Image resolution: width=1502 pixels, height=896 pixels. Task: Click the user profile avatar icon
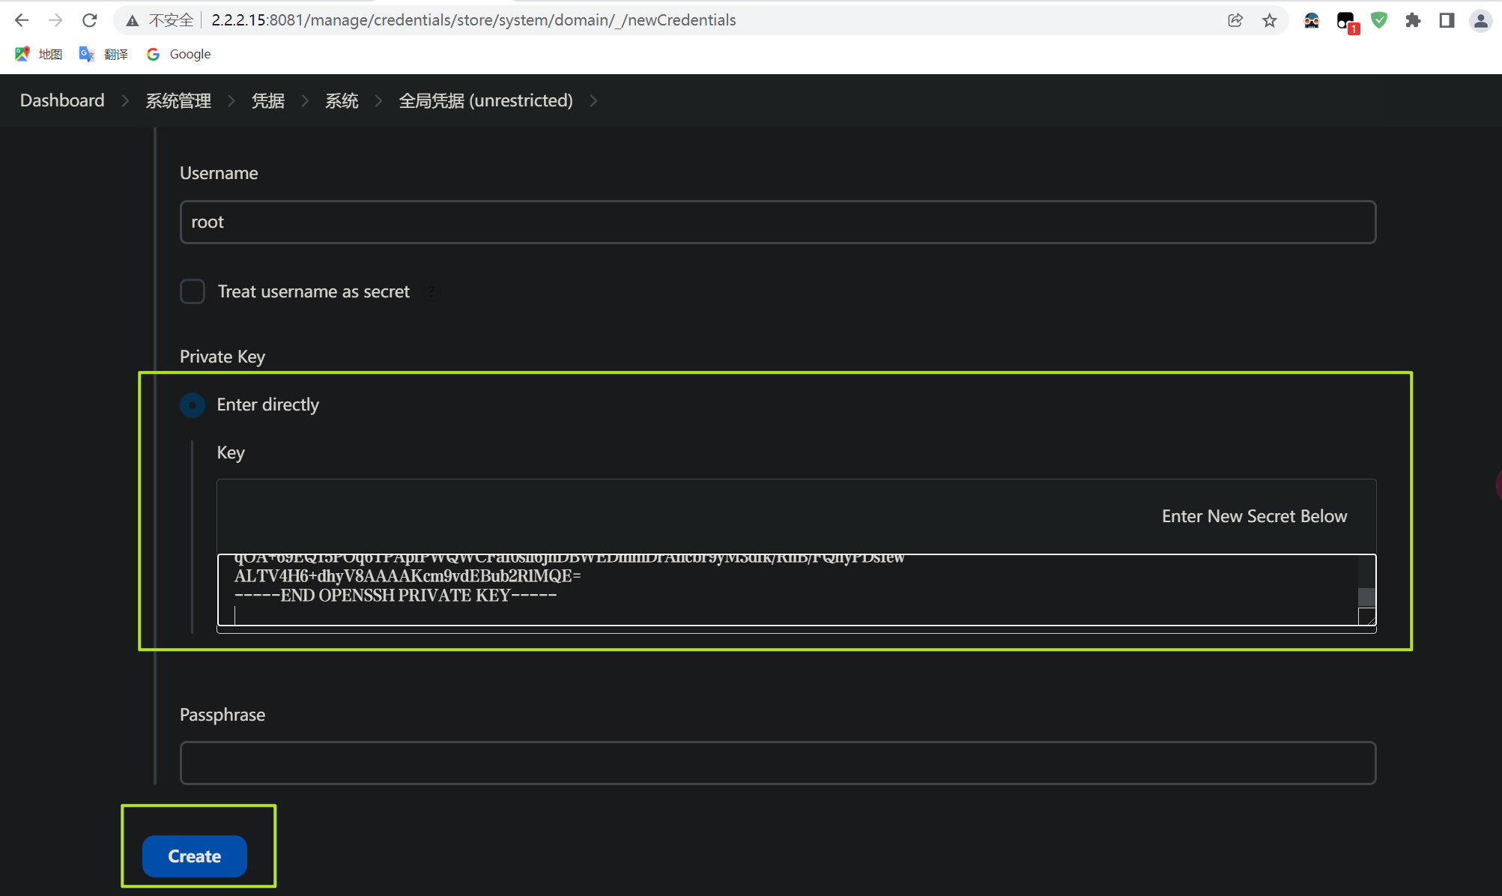point(1480,20)
